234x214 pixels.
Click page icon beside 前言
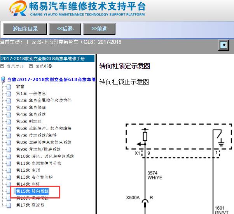pos(9,86)
